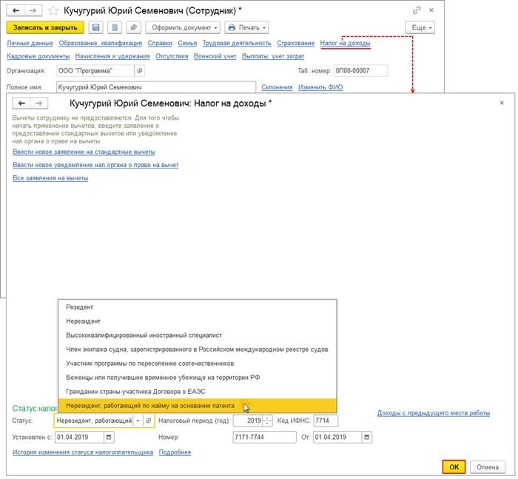Select 'Нерезидент, работающий по найму на основании патента'
The width and height of the screenshot is (518, 479).
pyautogui.click(x=198, y=406)
